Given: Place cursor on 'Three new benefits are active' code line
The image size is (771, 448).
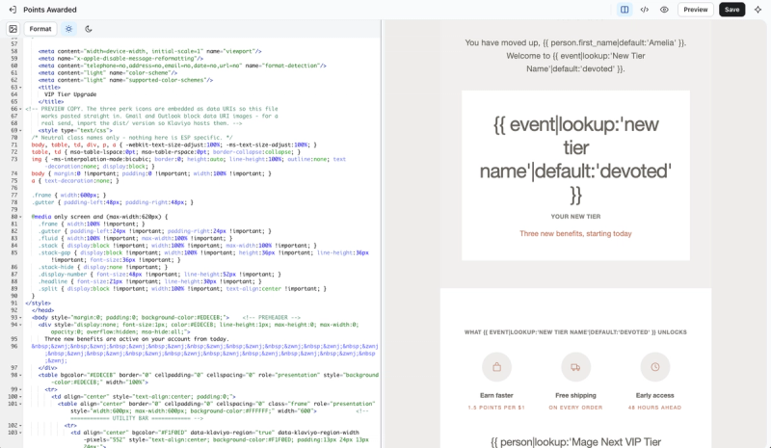Looking at the screenshot, I should [x=137, y=339].
